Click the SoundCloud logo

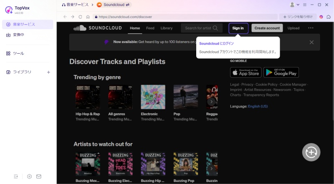click(98, 28)
